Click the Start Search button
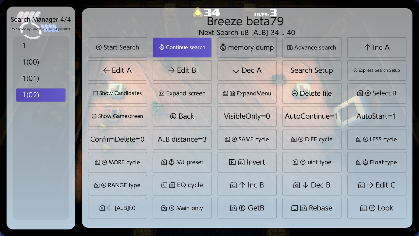 pyautogui.click(x=118, y=48)
